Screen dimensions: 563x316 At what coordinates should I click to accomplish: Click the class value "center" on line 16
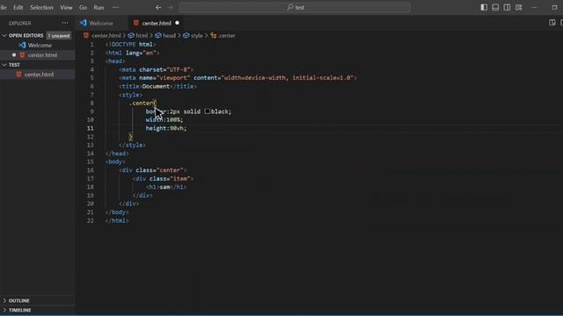pos(170,170)
